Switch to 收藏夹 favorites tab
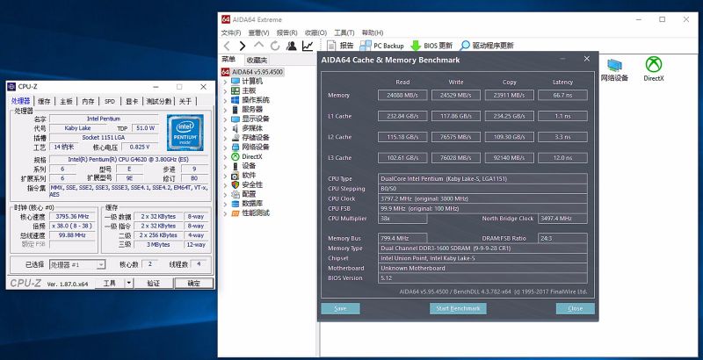The image size is (703, 360). tap(257, 60)
